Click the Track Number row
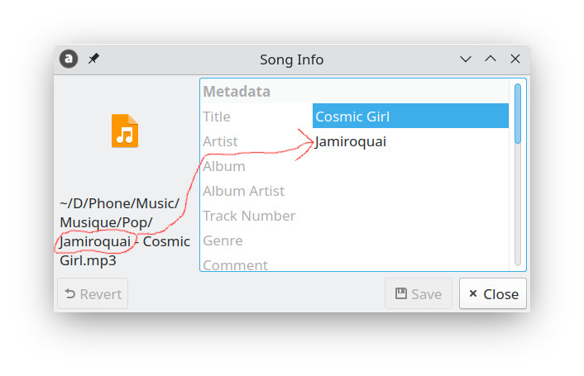 (x=356, y=216)
